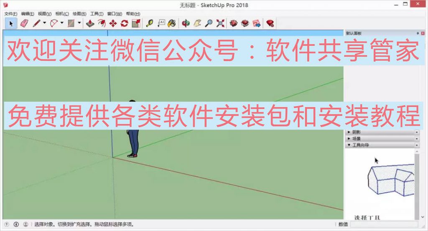Image resolution: width=428 pixels, height=231 pixels.
Task: Click the status hint text 选择对象
Action: (x=43, y=224)
